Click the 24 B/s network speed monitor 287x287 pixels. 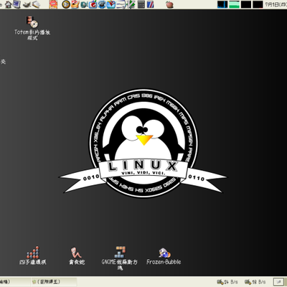227,282
